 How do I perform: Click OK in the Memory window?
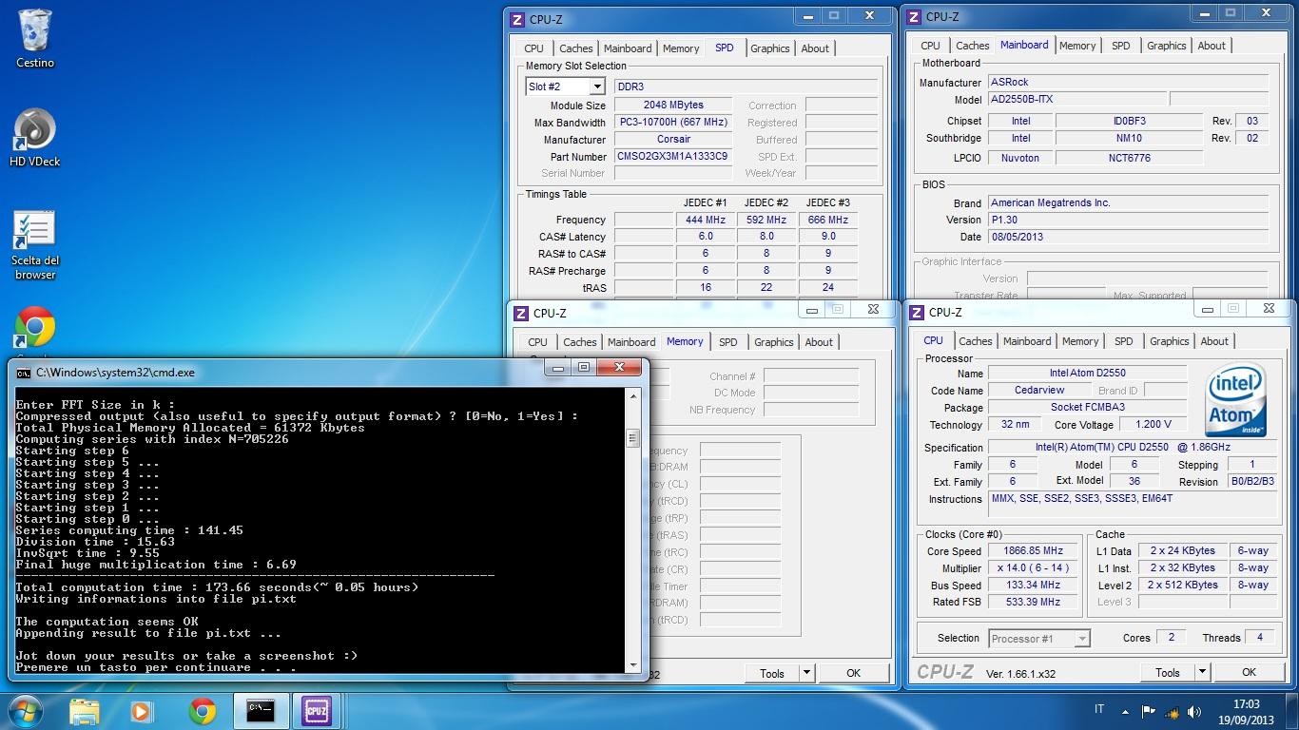click(x=853, y=673)
